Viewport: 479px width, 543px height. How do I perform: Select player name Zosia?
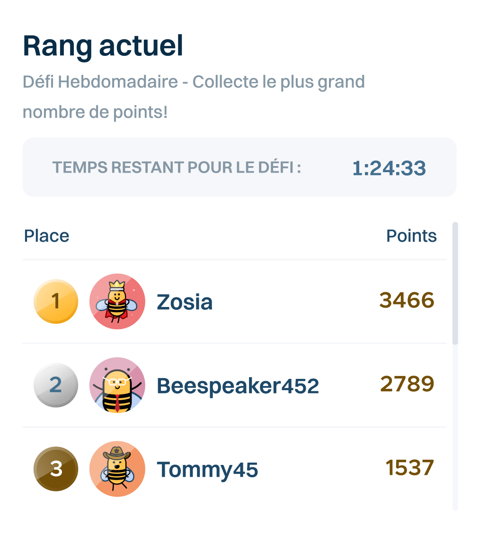(x=185, y=302)
